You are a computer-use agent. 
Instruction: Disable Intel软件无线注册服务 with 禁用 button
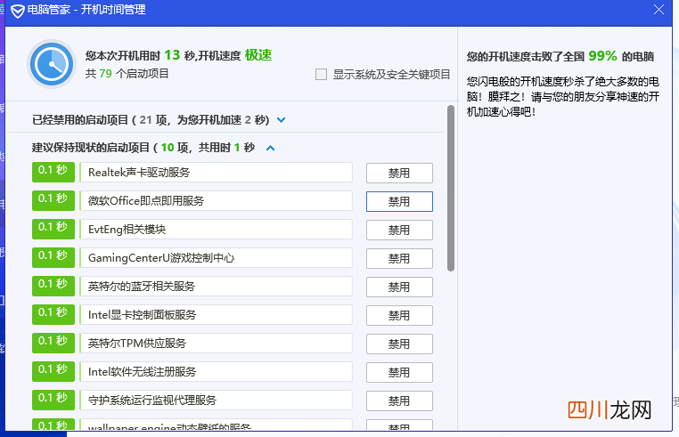pos(399,373)
